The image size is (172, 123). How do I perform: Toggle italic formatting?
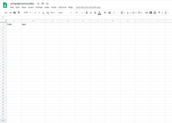(91, 13)
